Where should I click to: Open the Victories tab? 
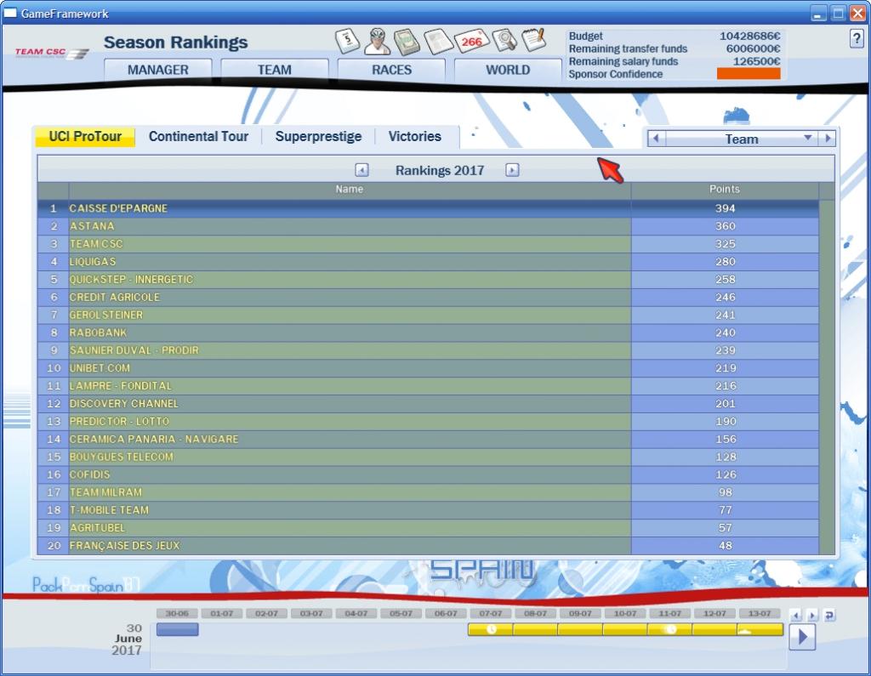point(414,136)
